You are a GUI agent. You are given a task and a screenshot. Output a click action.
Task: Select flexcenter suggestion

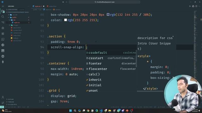(111, 69)
